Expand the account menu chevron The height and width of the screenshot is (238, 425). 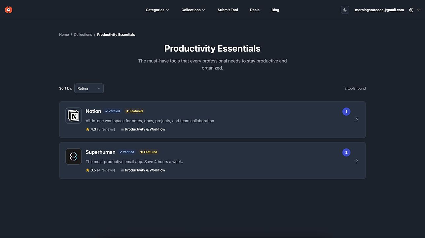pyautogui.click(x=419, y=10)
